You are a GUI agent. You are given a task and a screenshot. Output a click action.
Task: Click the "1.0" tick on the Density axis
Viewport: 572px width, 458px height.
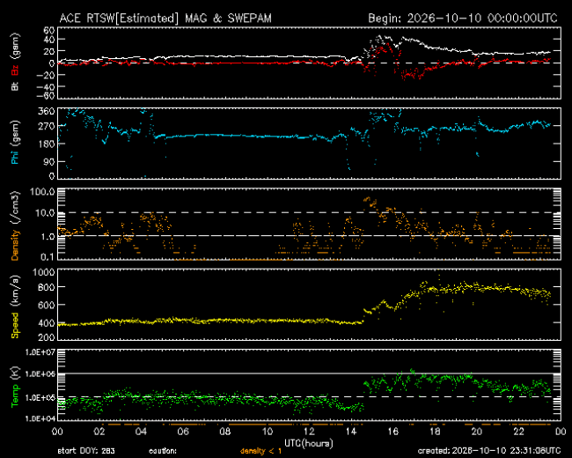coord(48,237)
